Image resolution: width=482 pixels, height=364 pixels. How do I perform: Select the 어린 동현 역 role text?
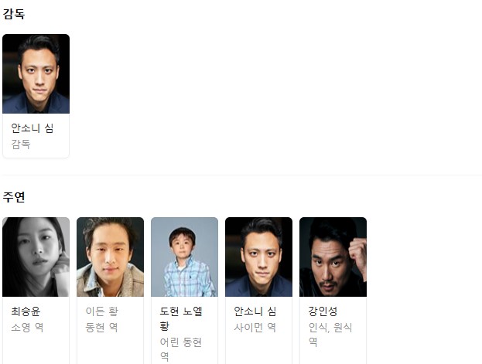(x=181, y=349)
